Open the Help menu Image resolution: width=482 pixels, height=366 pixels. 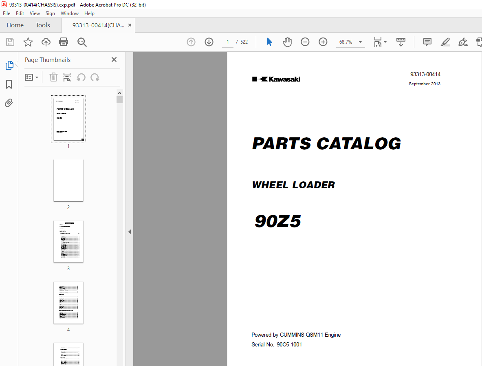click(89, 13)
